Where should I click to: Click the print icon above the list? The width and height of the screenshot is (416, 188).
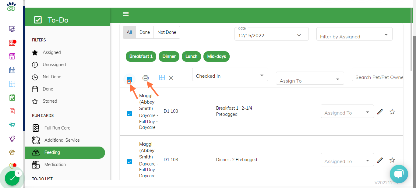tap(146, 78)
